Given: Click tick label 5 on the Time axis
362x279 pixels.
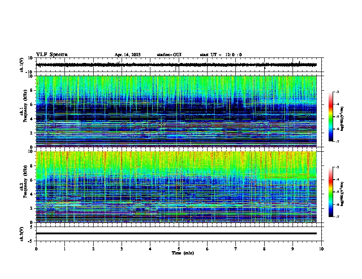Looking at the screenshot, I should pyautogui.click(x=179, y=249).
